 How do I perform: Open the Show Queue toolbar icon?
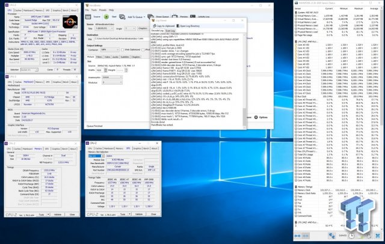[x=162, y=18]
